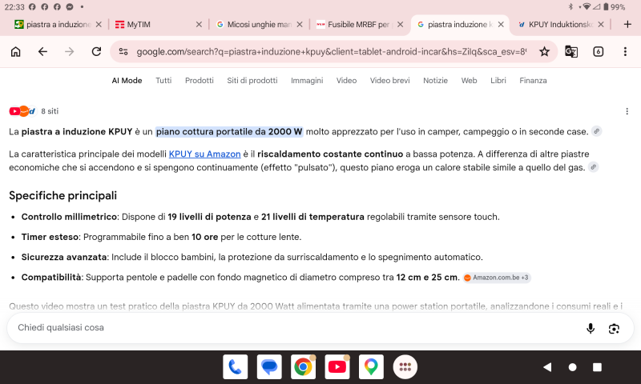Viewport: 641px width, 384px height.
Task: Tap the Chrome home icon
Action: coord(15,52)
